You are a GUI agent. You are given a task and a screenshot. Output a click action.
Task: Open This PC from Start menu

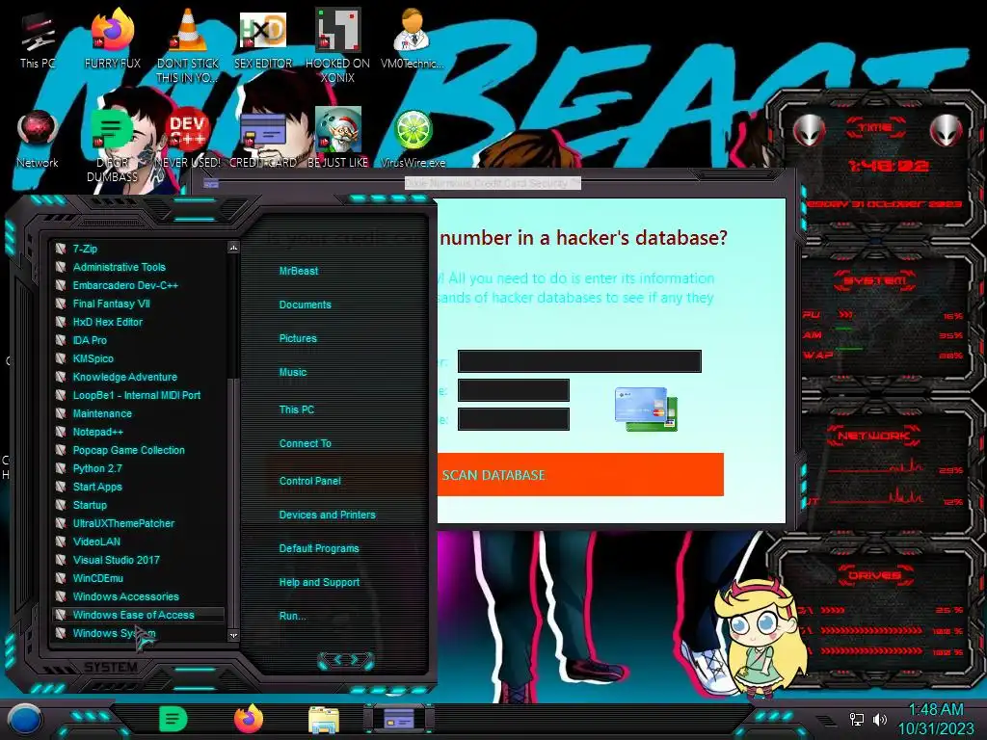click(x=297, y=410)
